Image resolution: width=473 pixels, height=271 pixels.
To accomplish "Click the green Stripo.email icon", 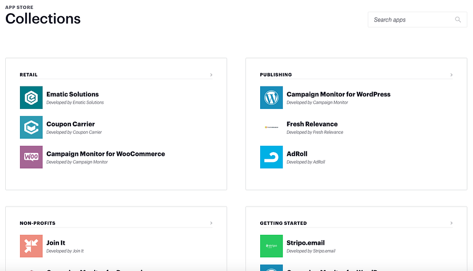I will 271,246.
